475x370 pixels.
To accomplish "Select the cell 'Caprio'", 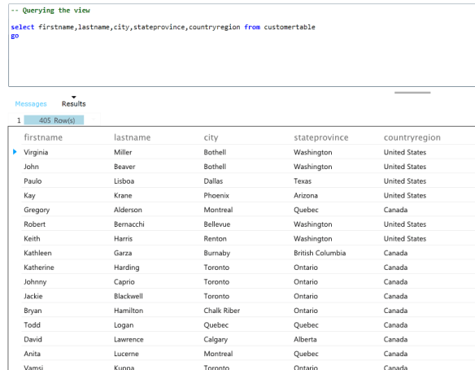I will pos(124,282).
